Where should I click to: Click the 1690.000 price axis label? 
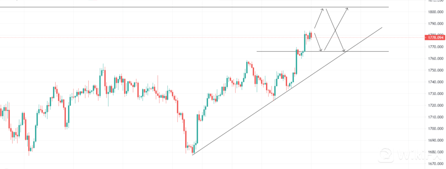pyautogui.click(x=435, y=141)
